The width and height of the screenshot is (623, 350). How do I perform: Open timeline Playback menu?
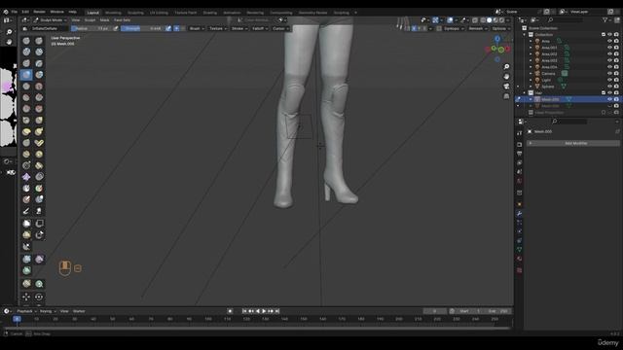26,311
